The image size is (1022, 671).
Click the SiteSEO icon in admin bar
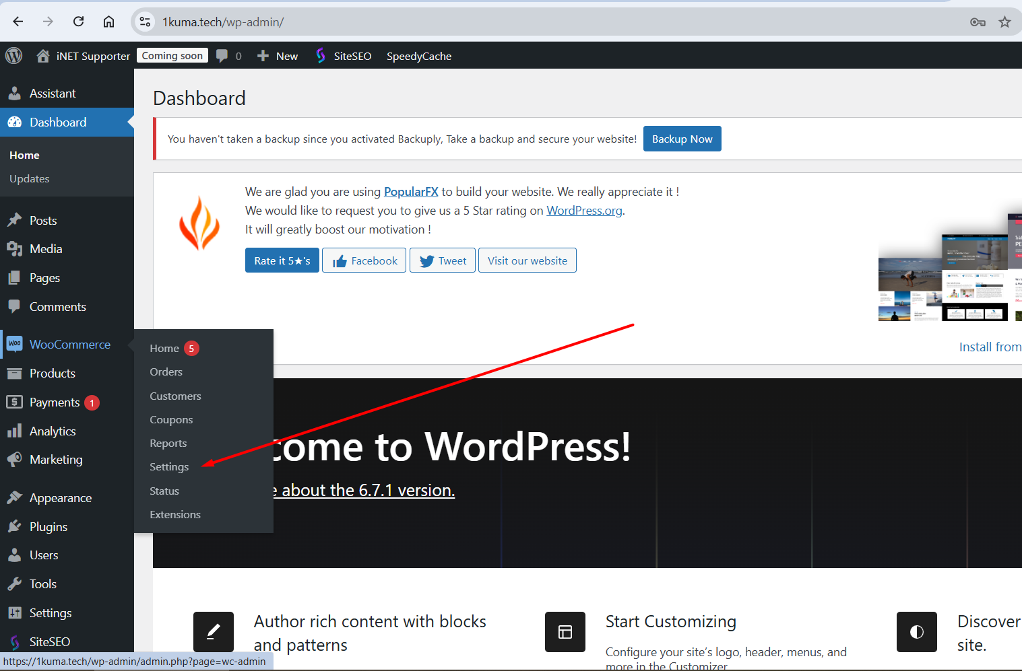point(321,56)
